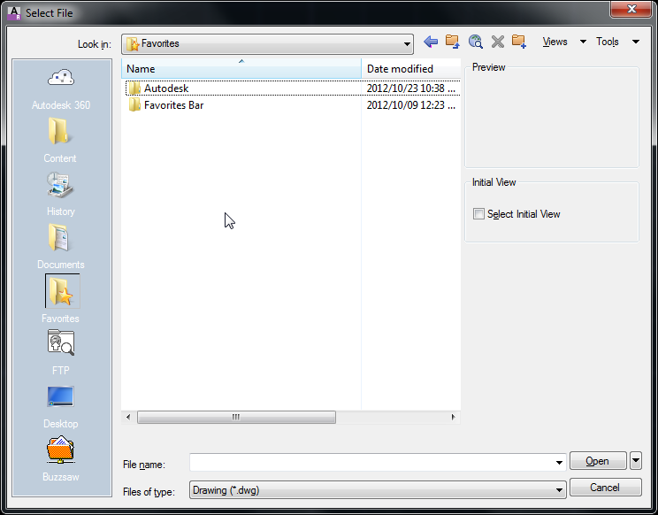Click the scrollbar right arrow

(x=453, y=417)
